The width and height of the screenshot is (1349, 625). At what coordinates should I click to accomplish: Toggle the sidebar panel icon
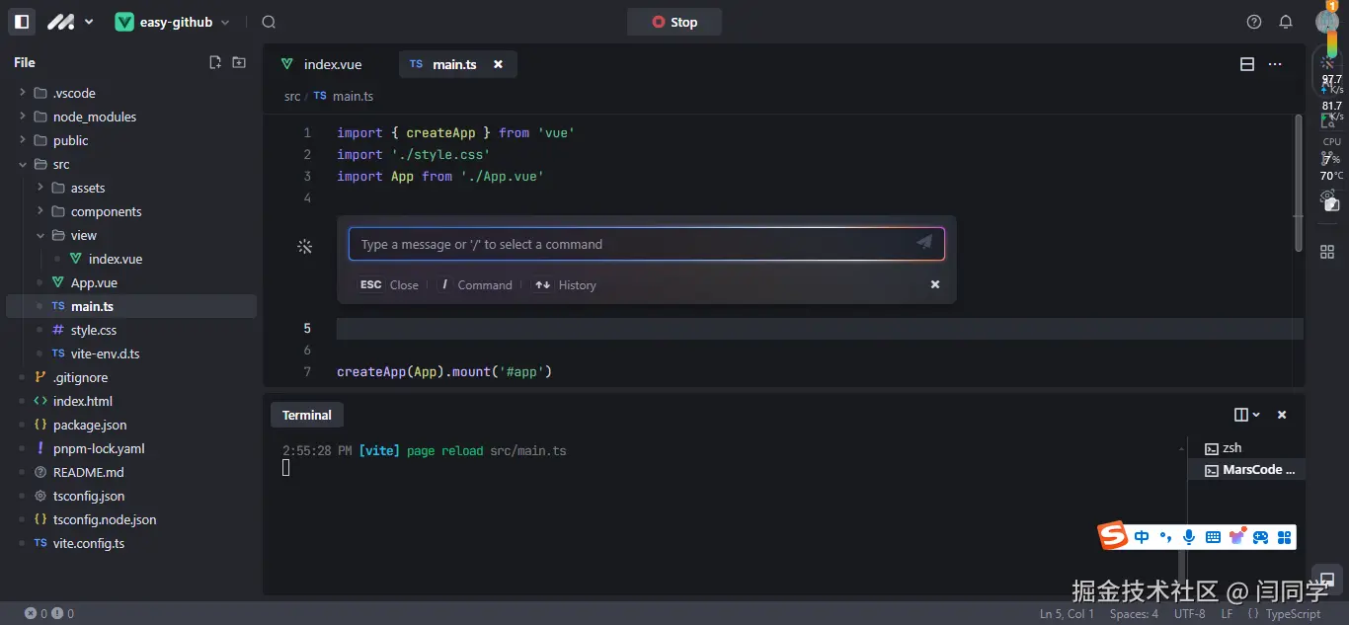(x=22, y=22)
